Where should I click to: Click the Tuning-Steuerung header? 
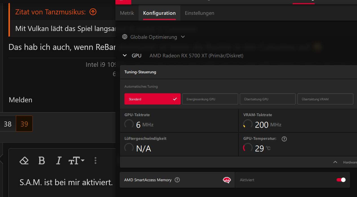[140, 72]
